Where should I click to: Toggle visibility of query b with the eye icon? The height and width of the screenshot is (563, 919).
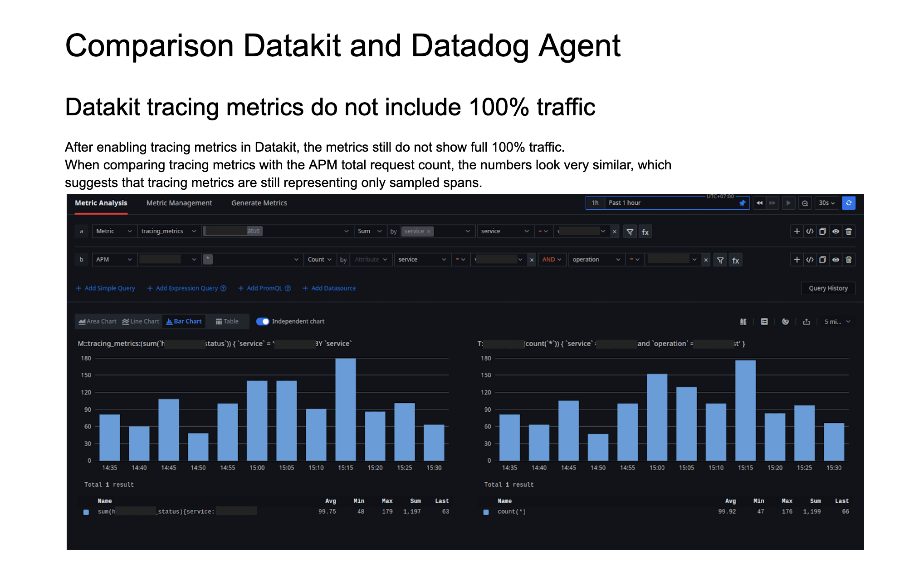tap(836, 260)
